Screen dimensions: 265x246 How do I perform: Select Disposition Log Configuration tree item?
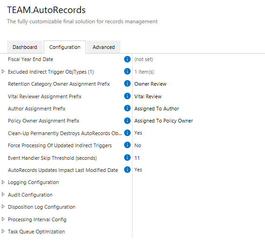(x=41, y=207)
